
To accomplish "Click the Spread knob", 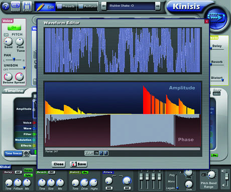I will pyautogui.click(x=20, y=77).
